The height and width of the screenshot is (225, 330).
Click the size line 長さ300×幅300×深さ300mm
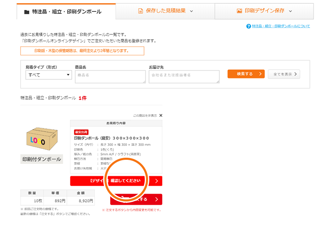coord(112,145)
